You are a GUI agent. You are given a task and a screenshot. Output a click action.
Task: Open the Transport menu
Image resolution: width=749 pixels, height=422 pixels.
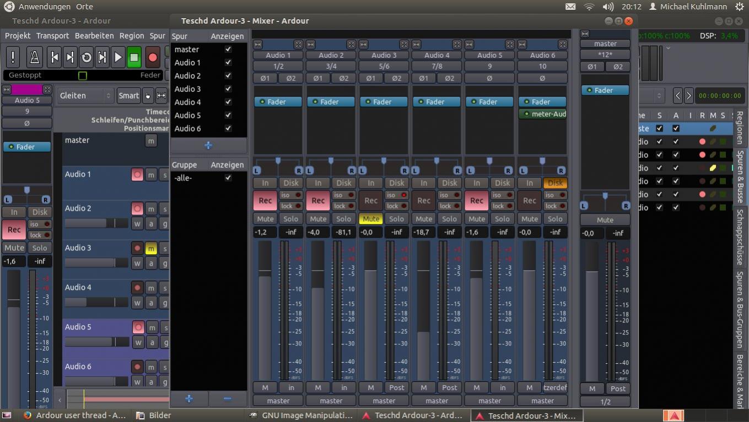coord(53,36)
